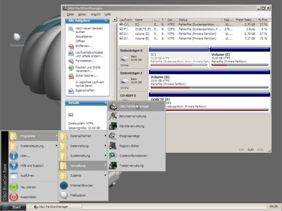Viewport: 282px width, 211px height.
Task: Click the Ausführen window icon
Action: pyautogui.click(x=14, y=176)
